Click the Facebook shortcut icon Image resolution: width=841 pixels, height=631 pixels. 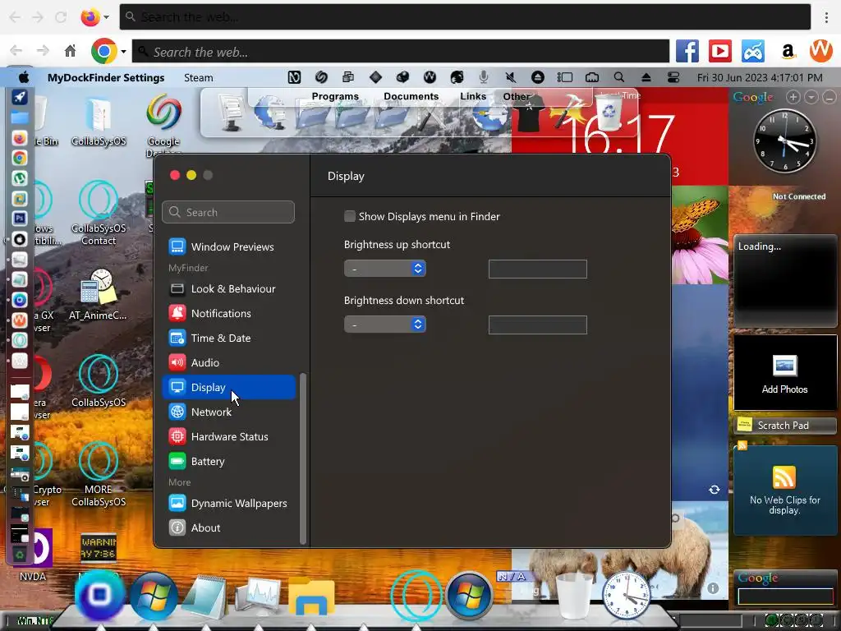tap(687, 52)
